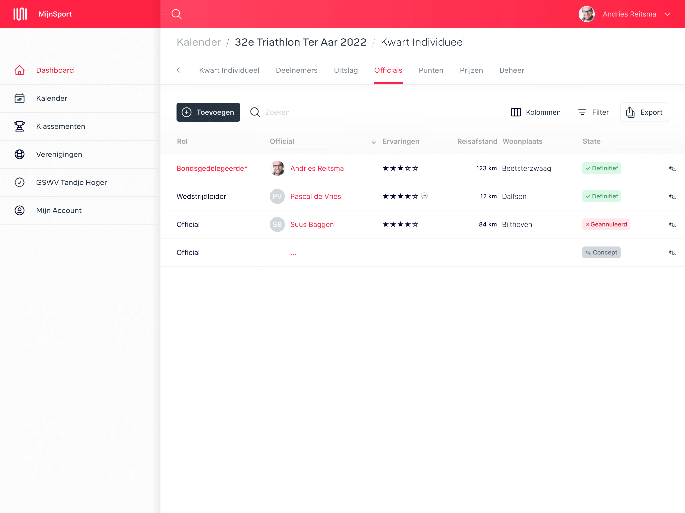Image resolution: width=685 pixels, height=513 pixels.
Task: Click the back arrow next to Kwart Individueel
Action: click(179, 70)
